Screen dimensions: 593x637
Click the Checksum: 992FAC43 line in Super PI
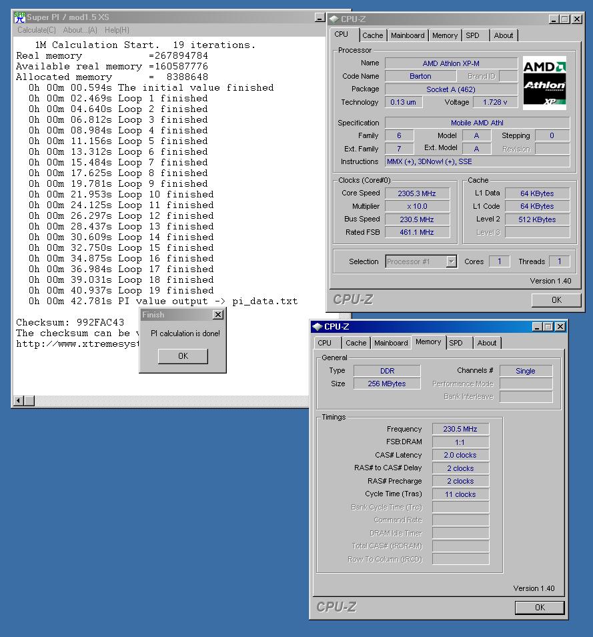(x=70, y=323)
